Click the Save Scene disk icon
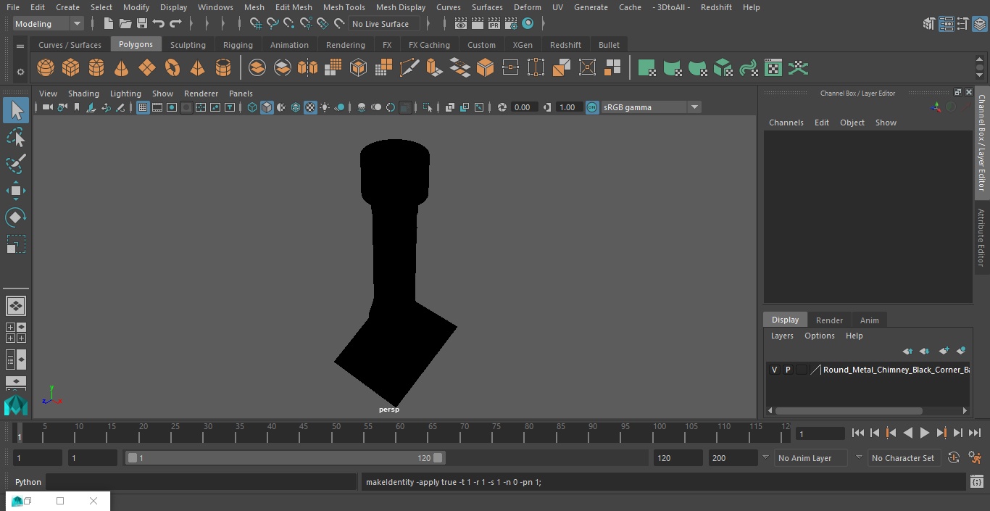 (x=142, y=24)
